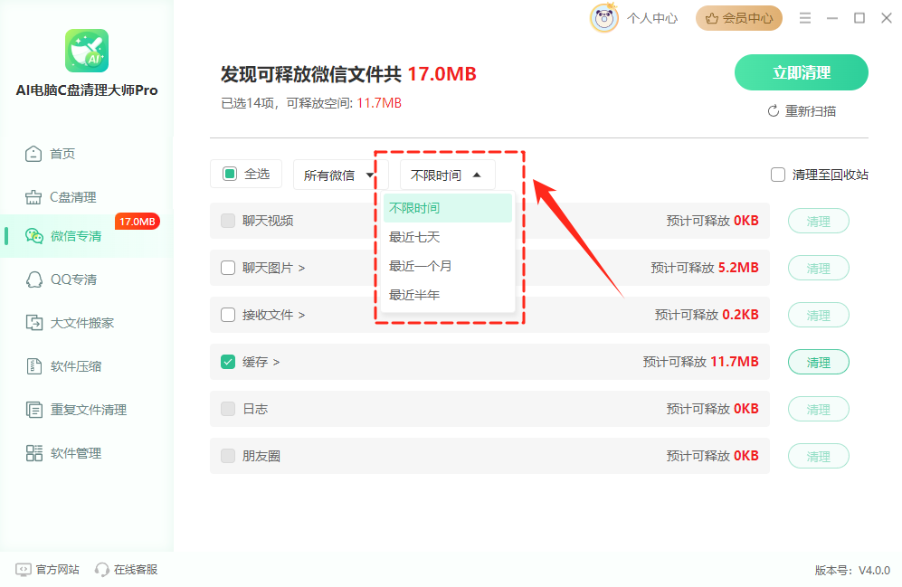
Task: Open the 软件压缩 zip icon
Action: [x=34, y=366]
